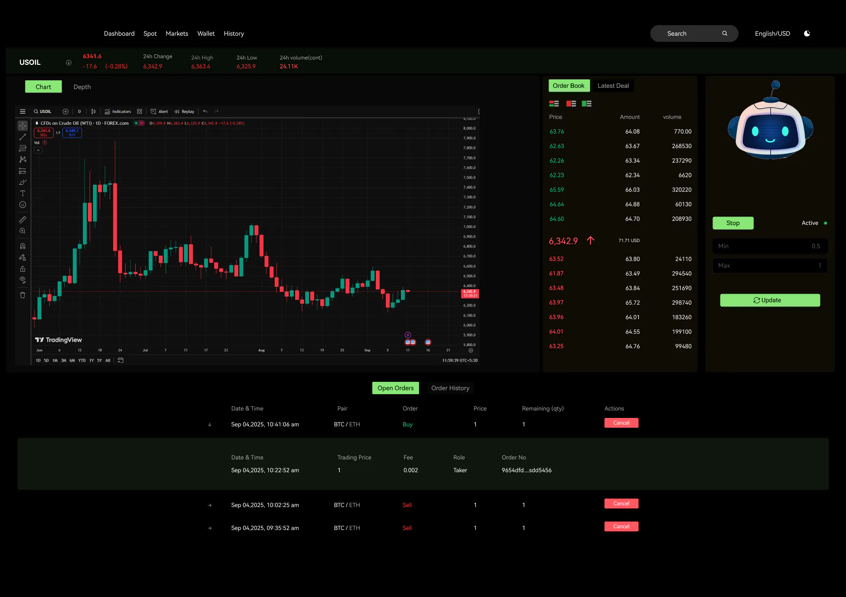This screenshot has height=597, width=846.
Task: Open the emoji icons tool
Action: coord(22,205)
